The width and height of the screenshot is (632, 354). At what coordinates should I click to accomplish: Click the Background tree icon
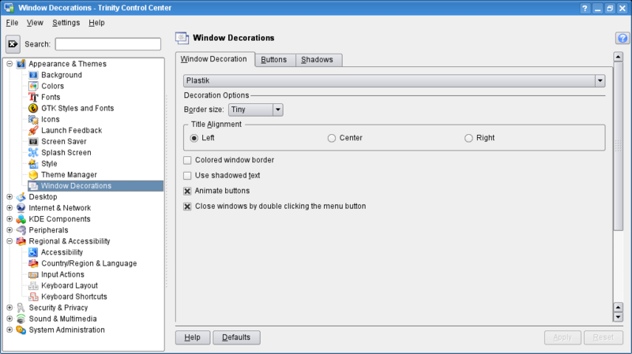(x=33, y=75)
